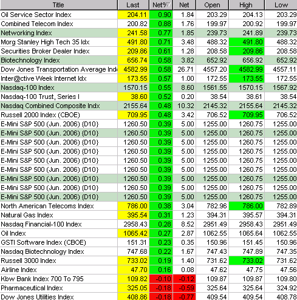Sort by the Title column header
Image resolution: width=297 pixels, height=300 pixels.
pos(58,5)
